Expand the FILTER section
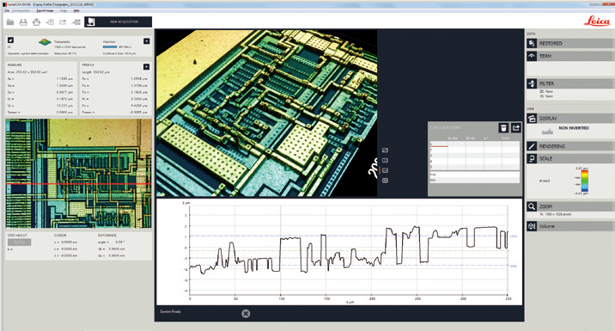The width and height of the screenshot is (615, 331). coord(569,83)
